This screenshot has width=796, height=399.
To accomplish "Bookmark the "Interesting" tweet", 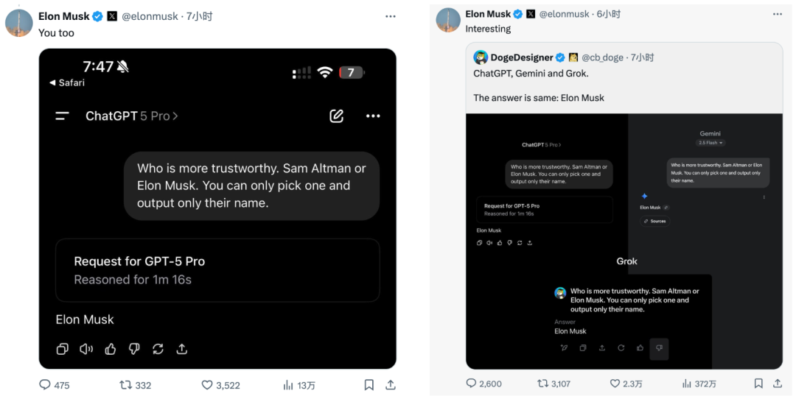I will click(758, 384).
